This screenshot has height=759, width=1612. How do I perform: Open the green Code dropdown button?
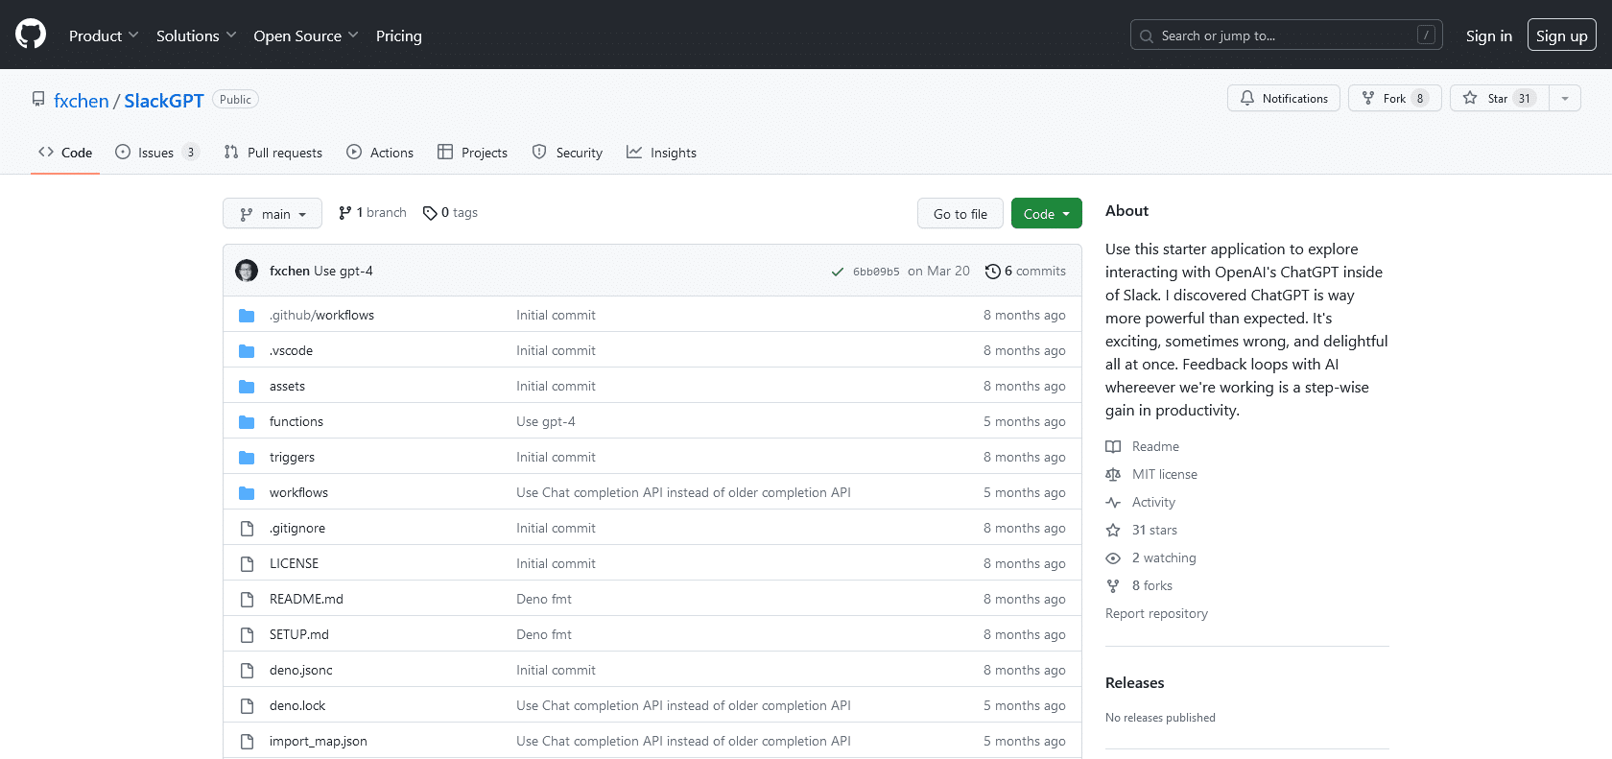click(1047, 213)
